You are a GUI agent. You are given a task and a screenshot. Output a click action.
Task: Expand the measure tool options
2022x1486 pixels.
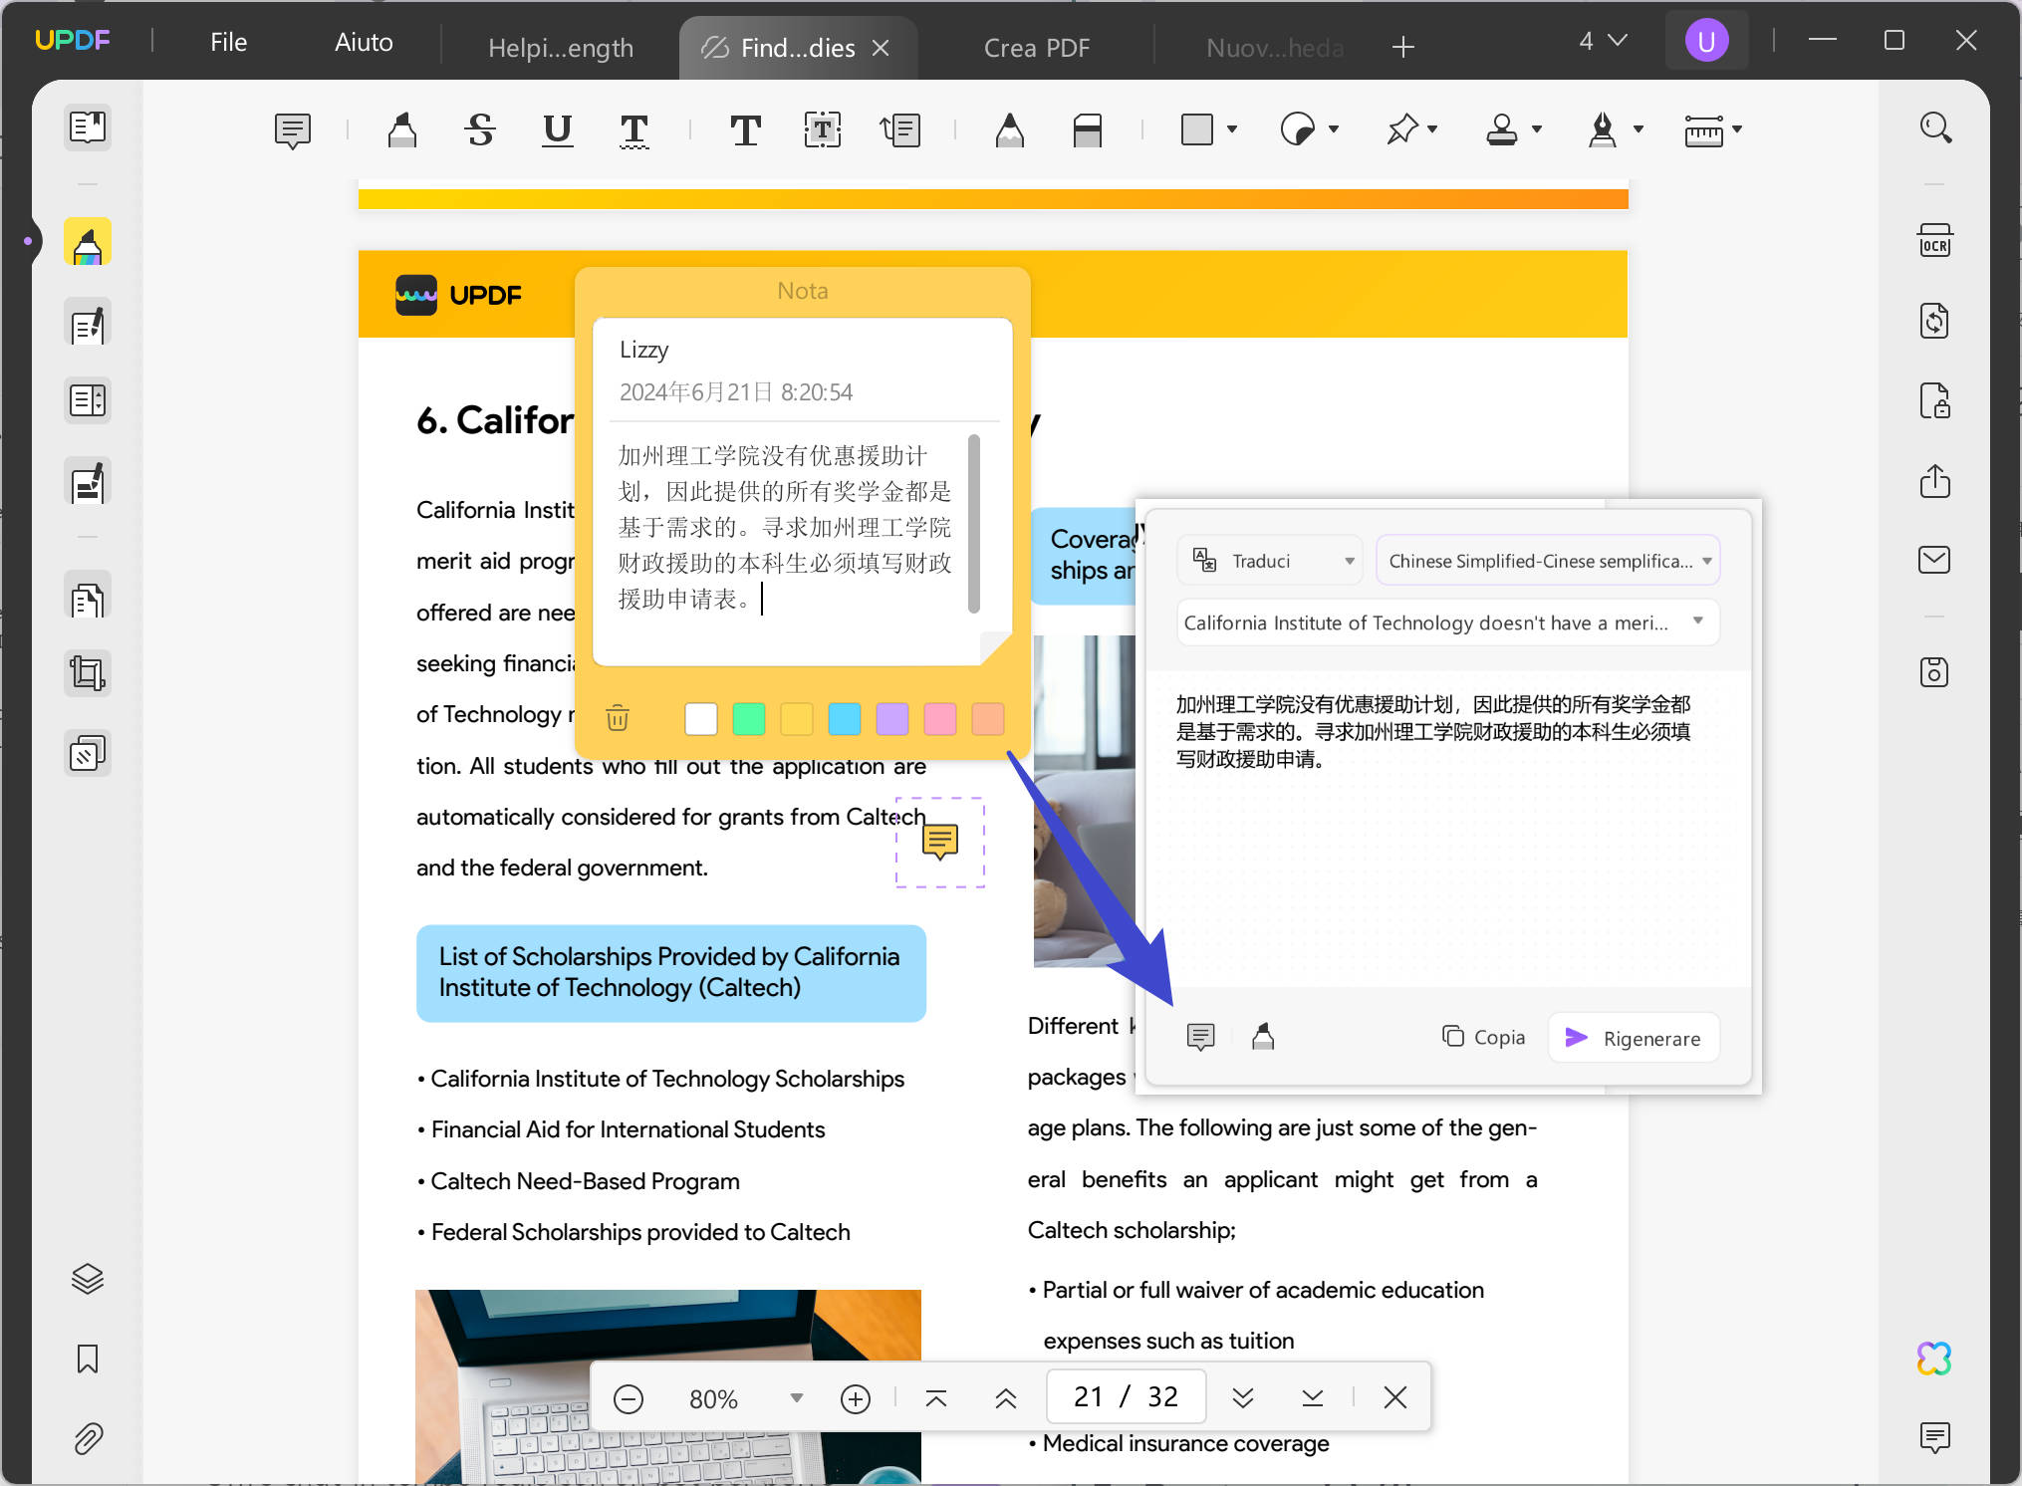coord(1737,129)
